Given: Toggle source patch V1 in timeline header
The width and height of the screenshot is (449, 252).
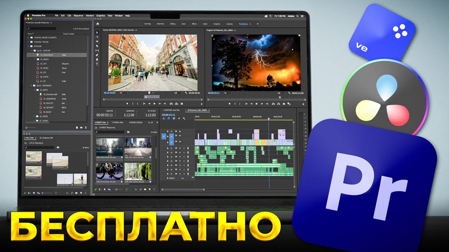Looking at the screenshot, I should click(163, 136).
